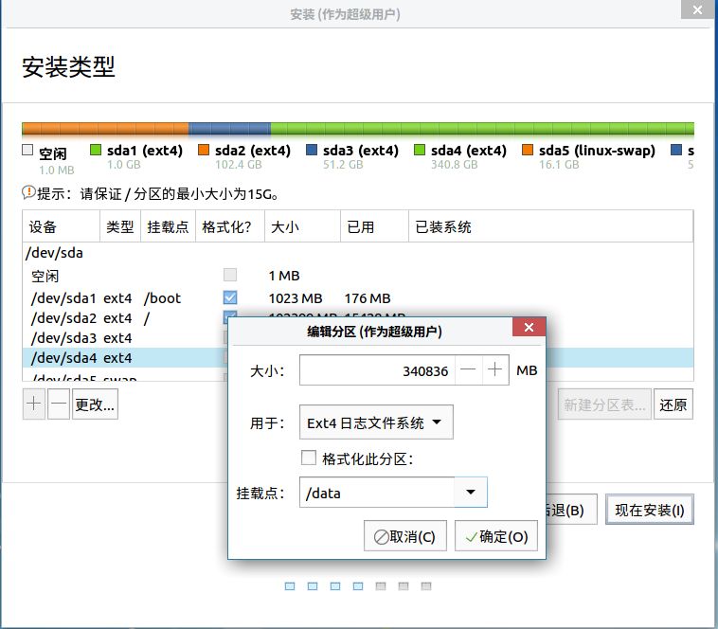The width and height of the screenshot is (718, 629).
Task: Click the Install Now button
Action: pyautogui.click(x=649, y=510)
